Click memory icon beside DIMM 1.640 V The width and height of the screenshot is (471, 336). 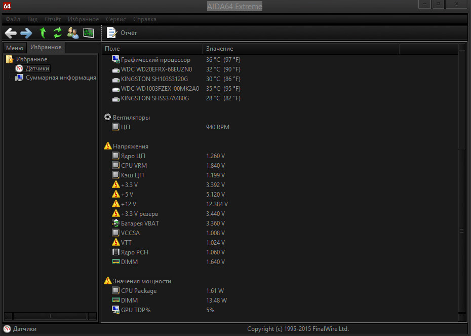click(115, 262)
